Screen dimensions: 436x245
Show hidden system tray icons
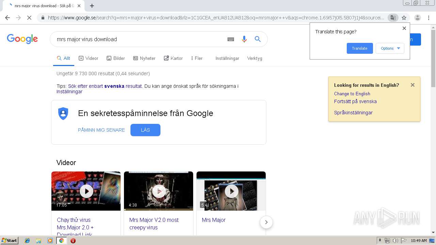tap(380, 241)
